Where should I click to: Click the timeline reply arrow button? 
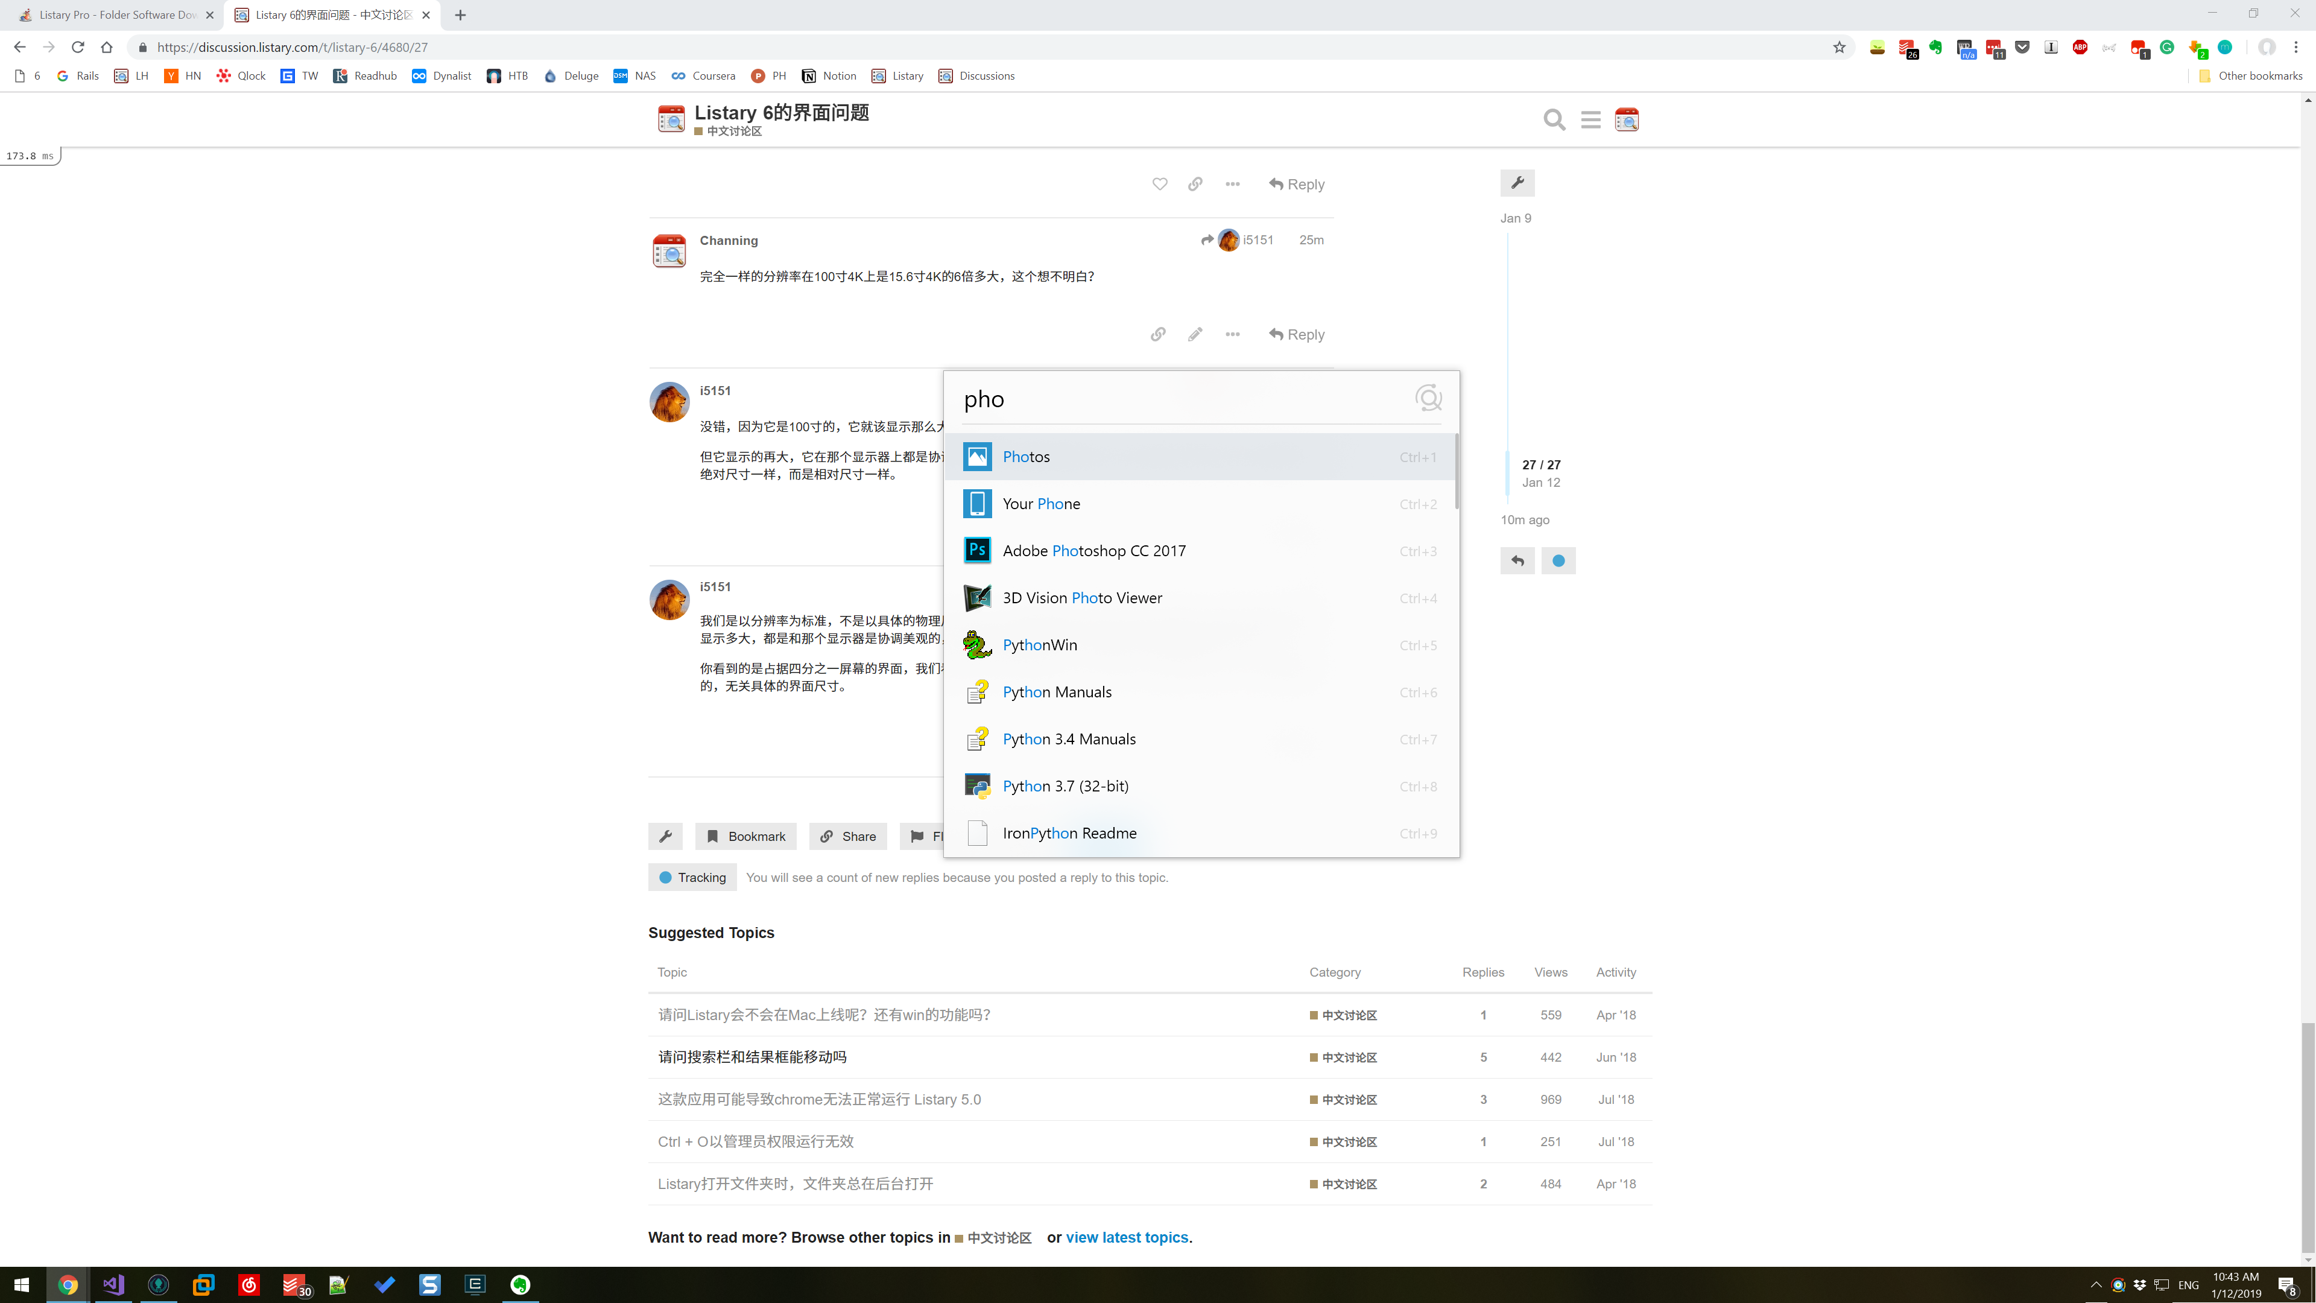1517,560
